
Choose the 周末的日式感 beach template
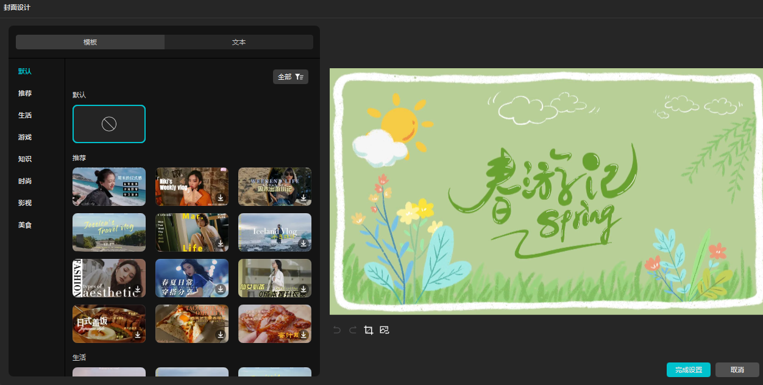tap(109, 186)
